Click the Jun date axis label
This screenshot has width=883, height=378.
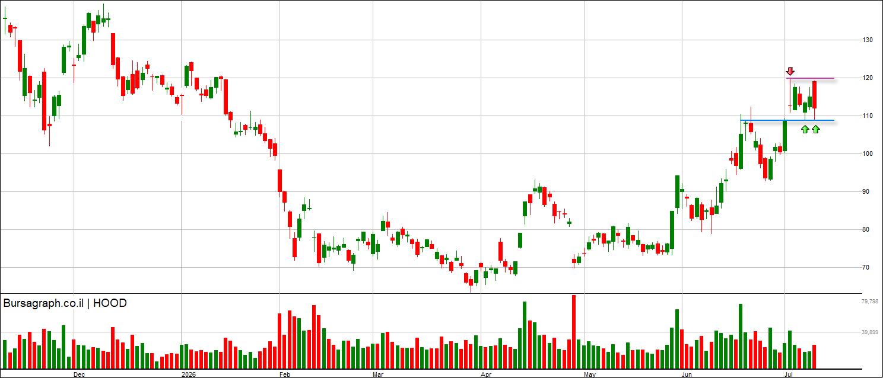pyautogui.click(x=687, y=374)
